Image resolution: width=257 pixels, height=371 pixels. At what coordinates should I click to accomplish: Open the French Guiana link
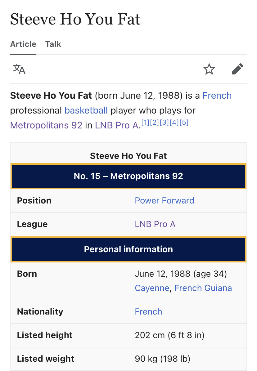[203, 288]
